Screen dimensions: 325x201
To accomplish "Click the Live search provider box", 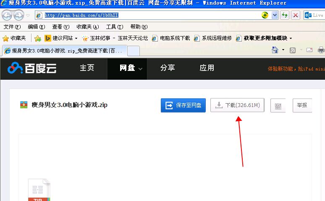I will (314, 16).
